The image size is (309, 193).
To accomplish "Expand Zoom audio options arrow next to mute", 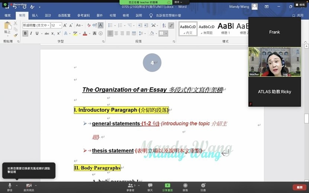I will coord(17,186).
